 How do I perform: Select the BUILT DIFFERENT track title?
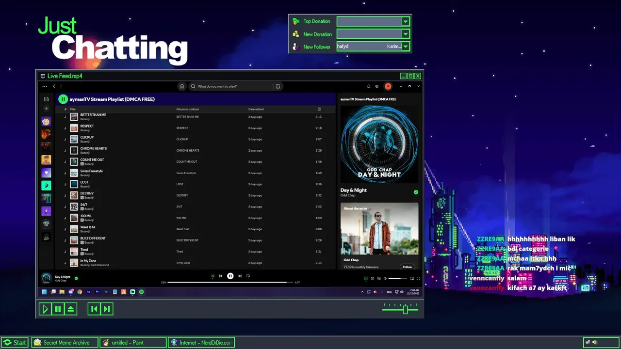pos(93,238)
